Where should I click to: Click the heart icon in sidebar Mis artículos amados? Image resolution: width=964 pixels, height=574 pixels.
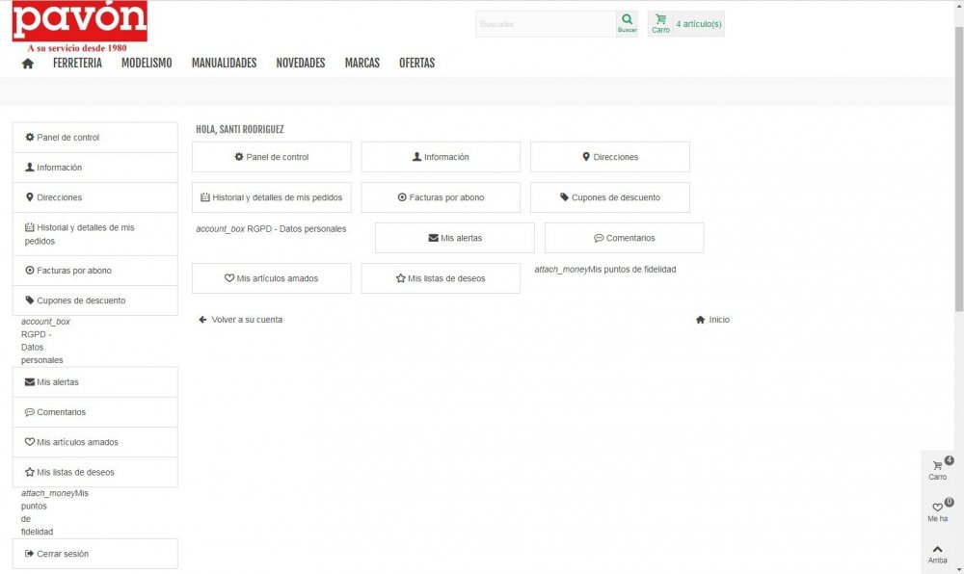[30, 442]
